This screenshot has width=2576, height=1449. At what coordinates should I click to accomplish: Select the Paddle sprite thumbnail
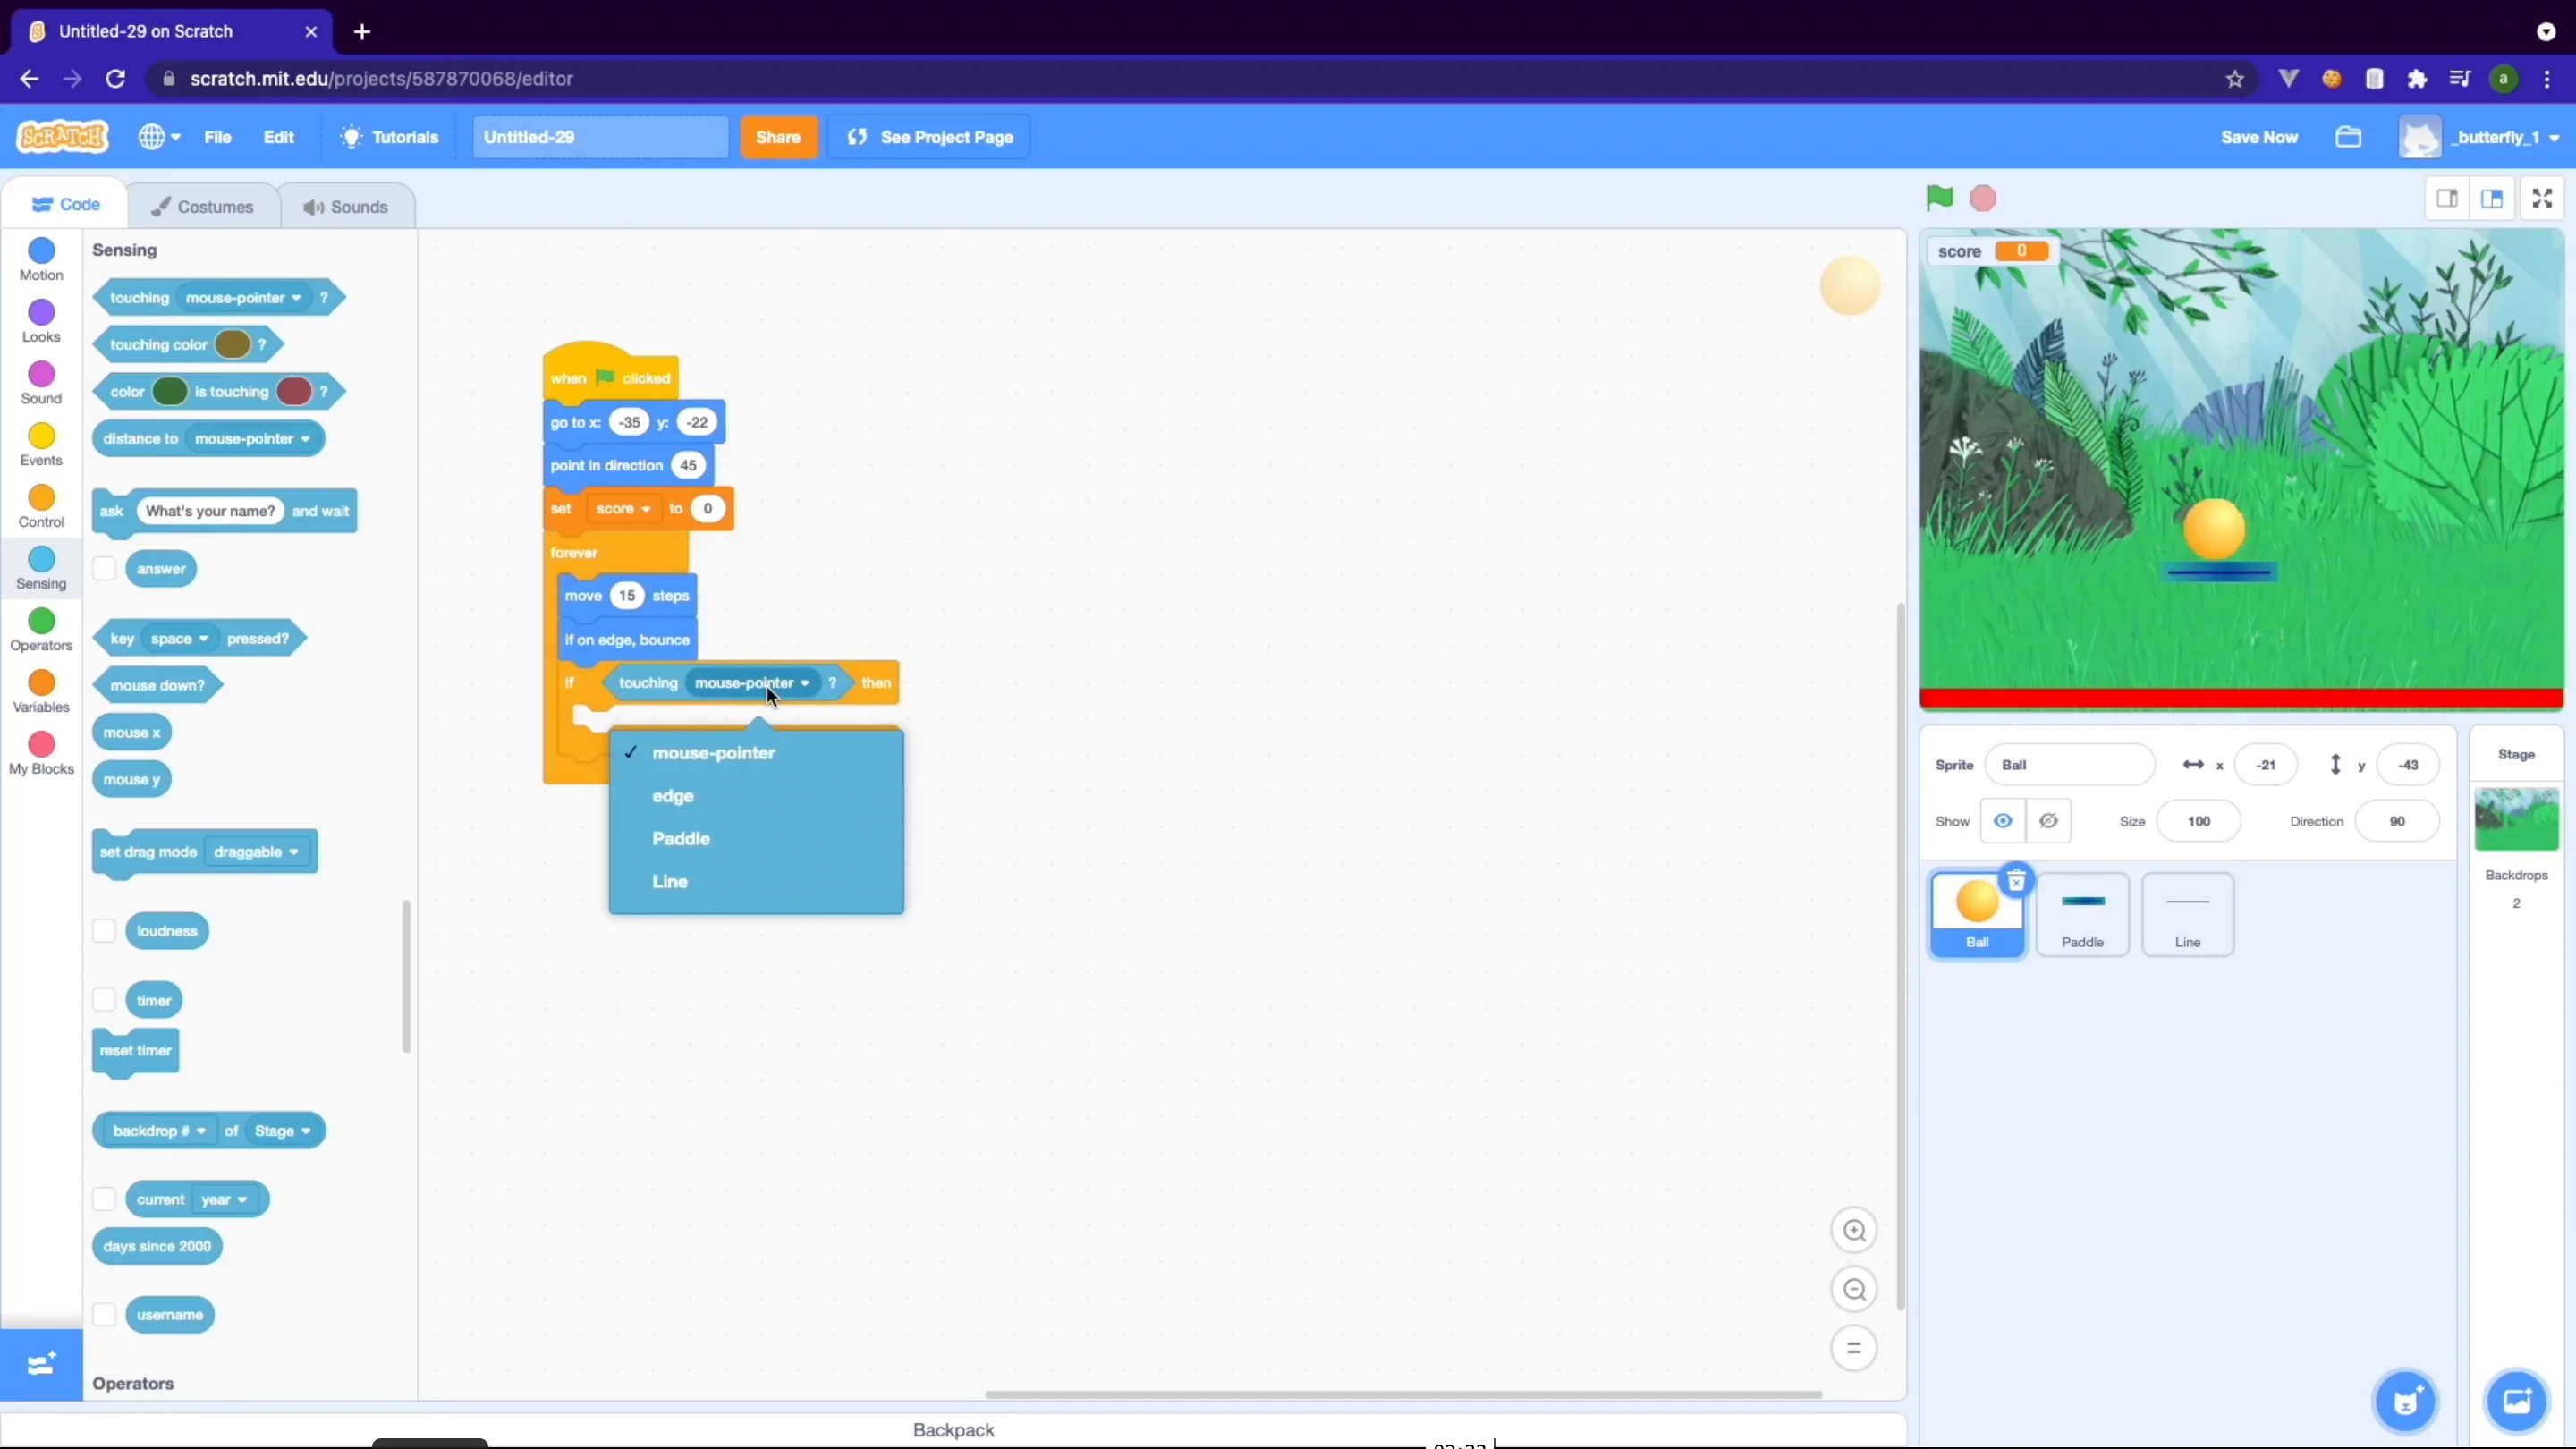2082,913
